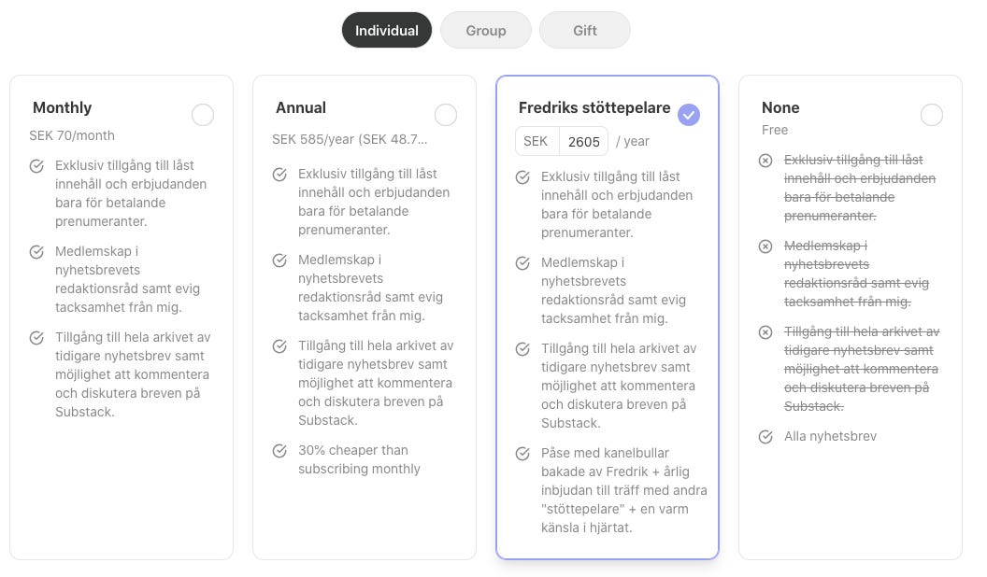Click checkmark icon beside Monthly exclusive access

pyautogui.click(x=36, y=166)
